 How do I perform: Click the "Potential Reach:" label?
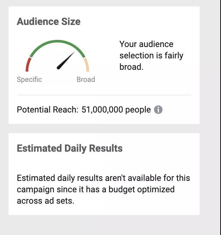tap(47, 110)
